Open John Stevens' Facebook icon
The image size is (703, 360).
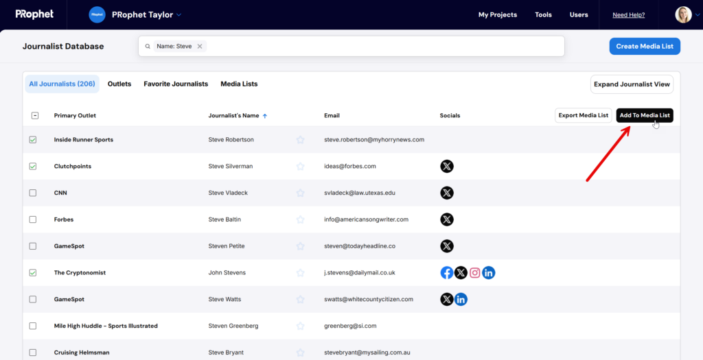pyautogui.click(x=447, y=273)
